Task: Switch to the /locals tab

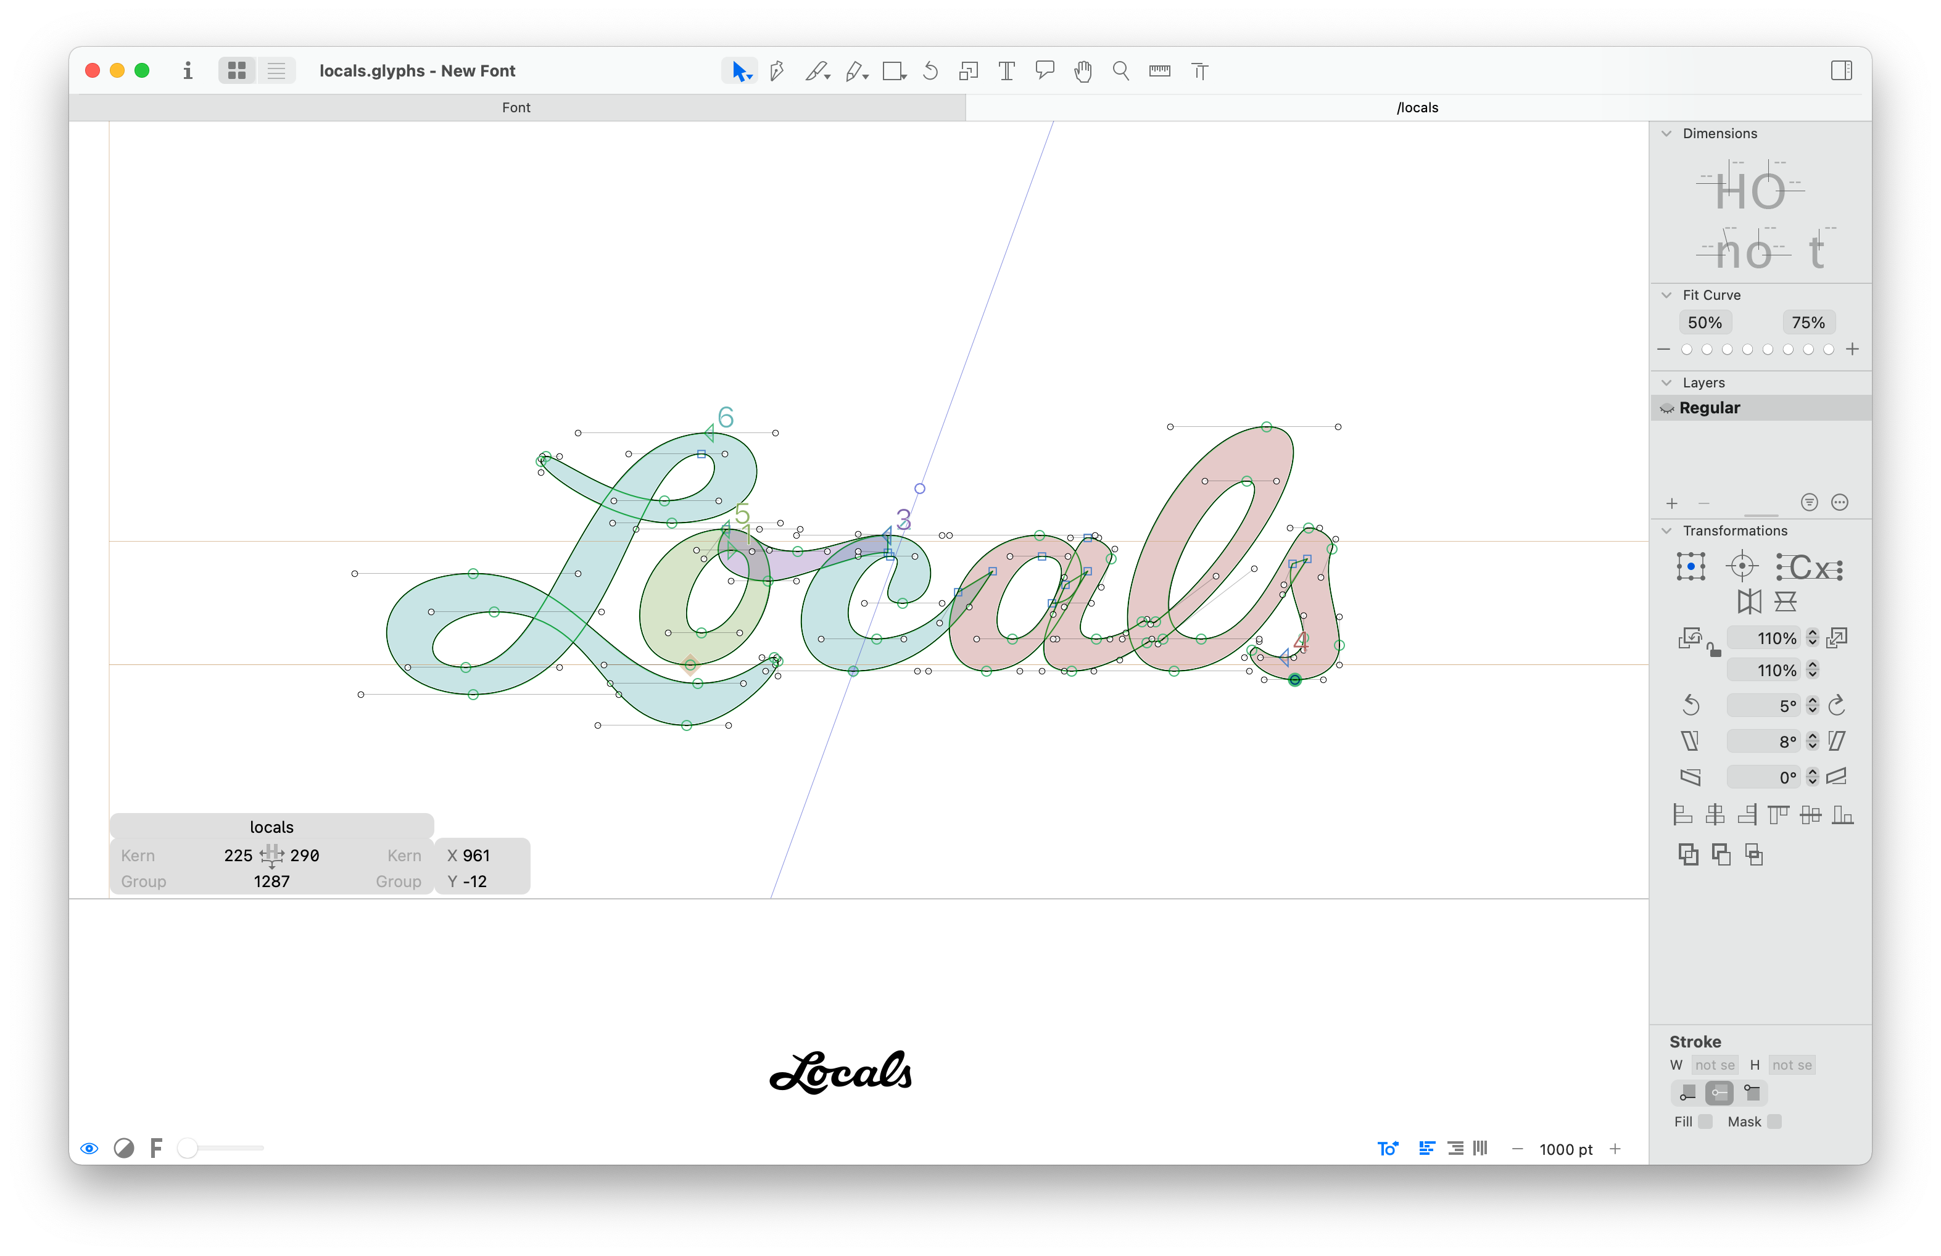Action: (x=1417, y=108)
